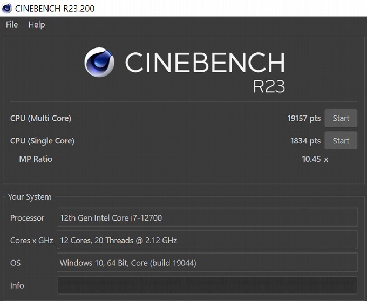The width and height of the screenshot is (367, 301).
Task: Click the R23 version text in banner
Action: 268,86
